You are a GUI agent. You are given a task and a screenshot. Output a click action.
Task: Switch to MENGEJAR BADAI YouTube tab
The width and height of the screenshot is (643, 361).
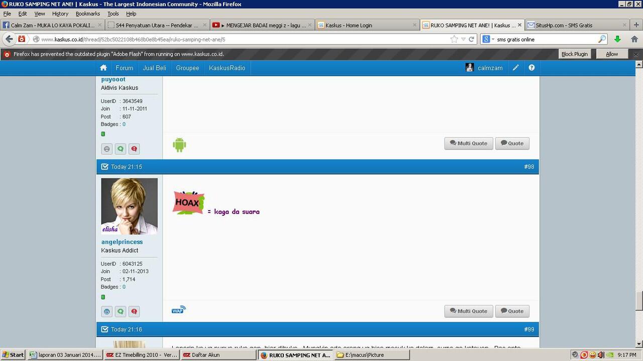pos(262,25)
